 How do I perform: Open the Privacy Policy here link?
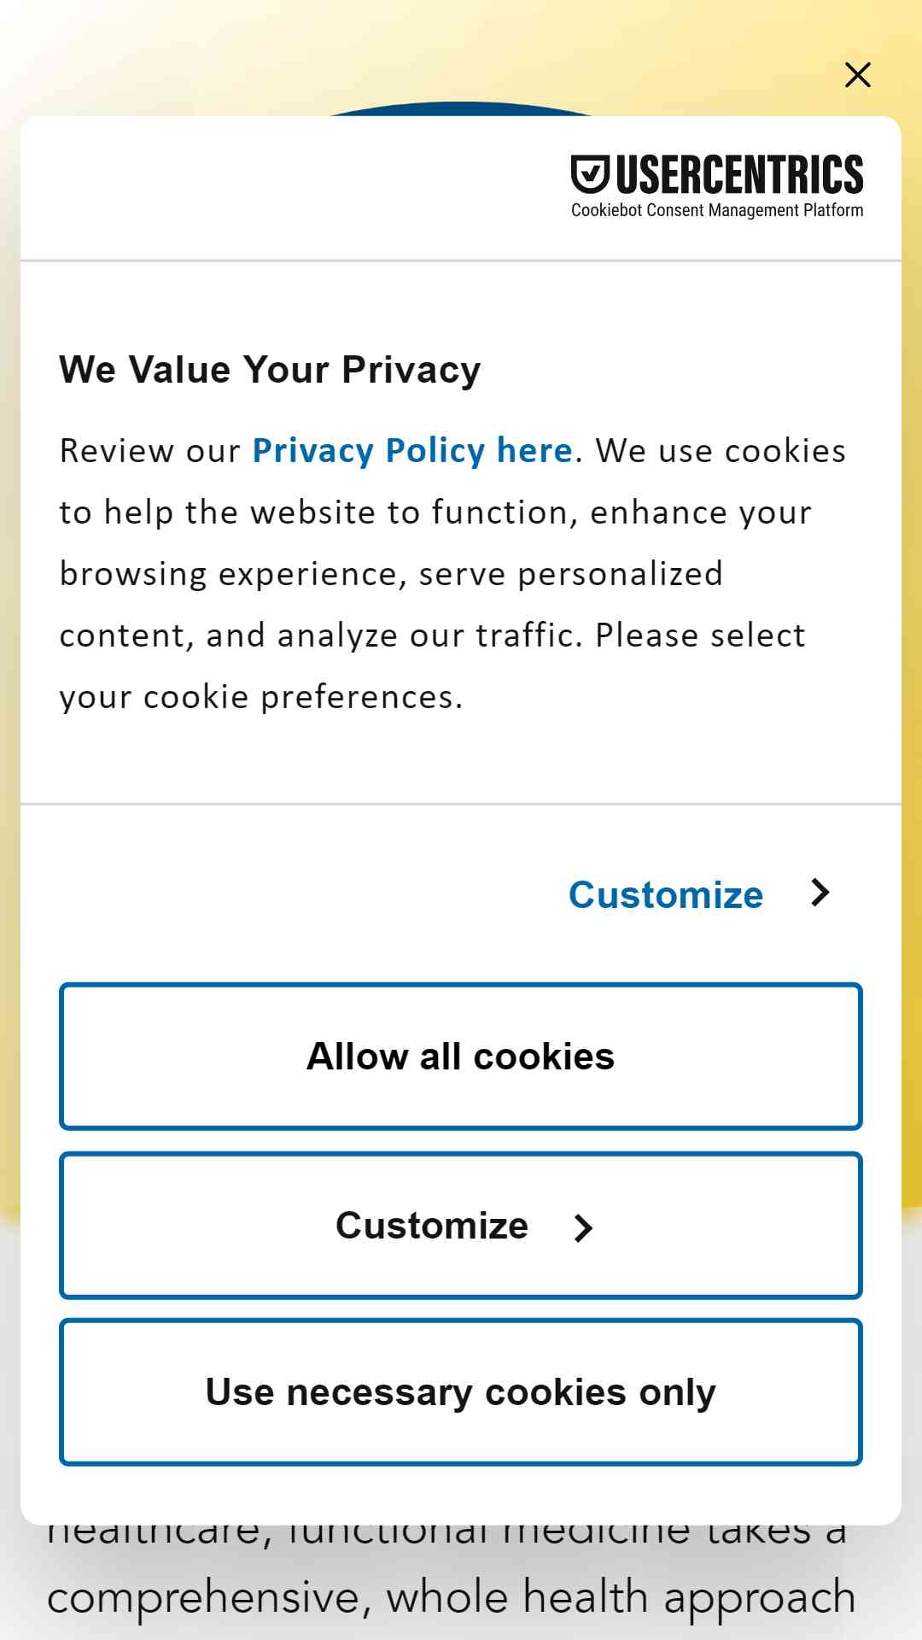pyautogui.click(x=412, y=450)
